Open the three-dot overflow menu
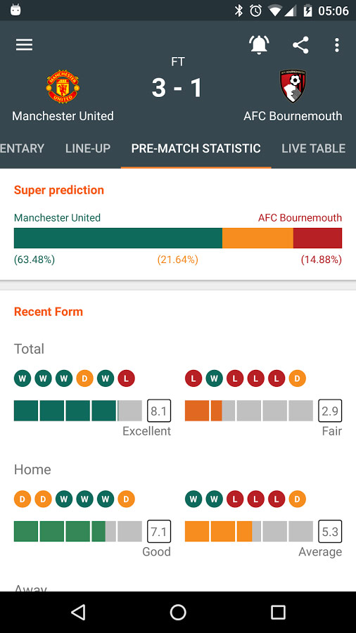The width and height of the screenshot is (356, 633). (x=336, y=45)
